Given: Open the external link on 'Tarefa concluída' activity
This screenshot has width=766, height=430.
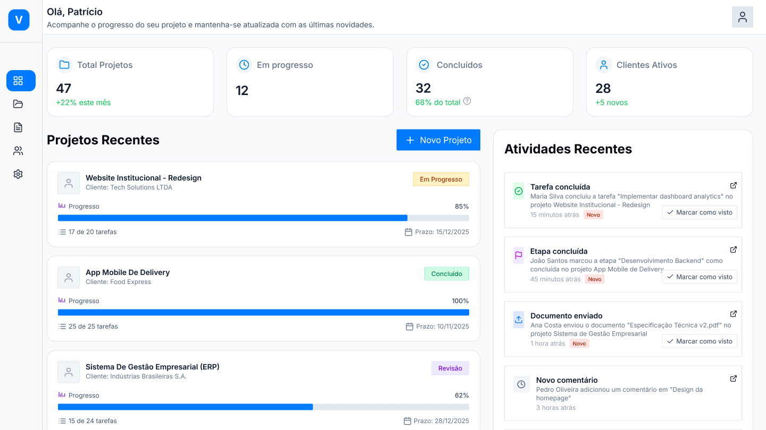Looking at the screenshot, I should click(x=734, y=185).
